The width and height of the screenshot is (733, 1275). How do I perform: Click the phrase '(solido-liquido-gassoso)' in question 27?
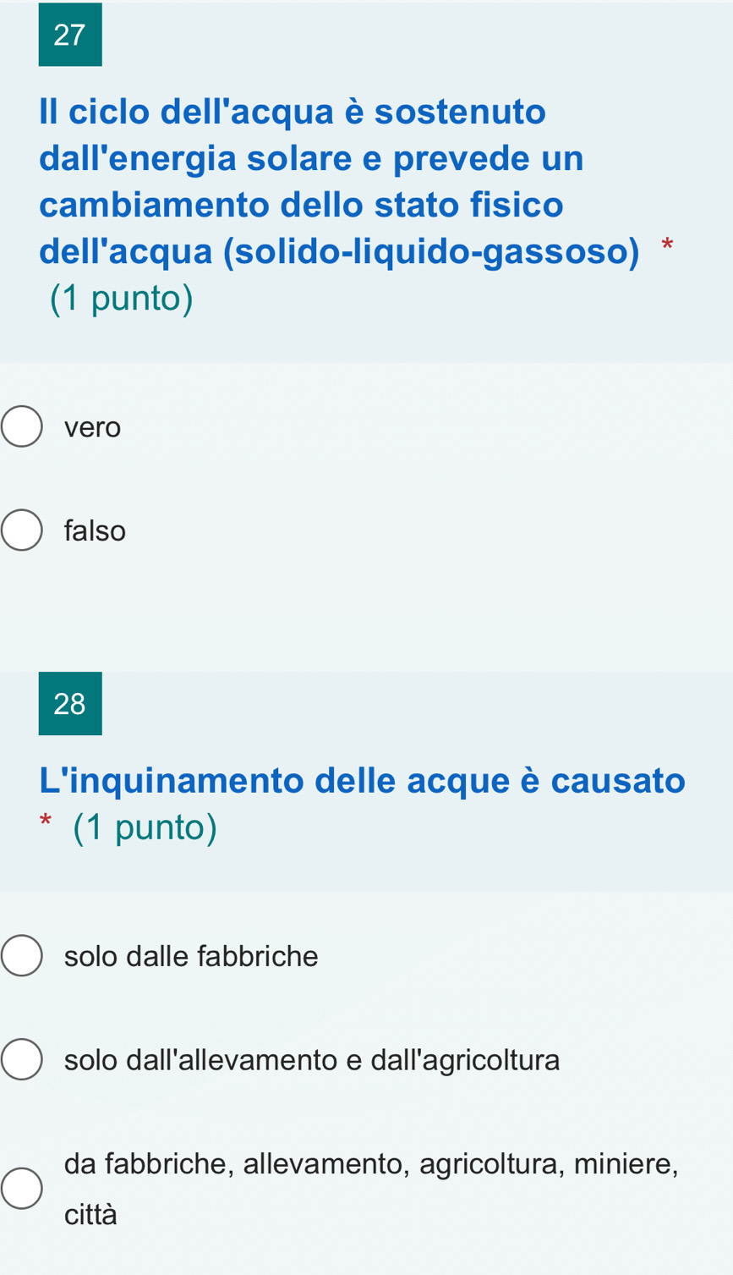click(x=431, y=252)
